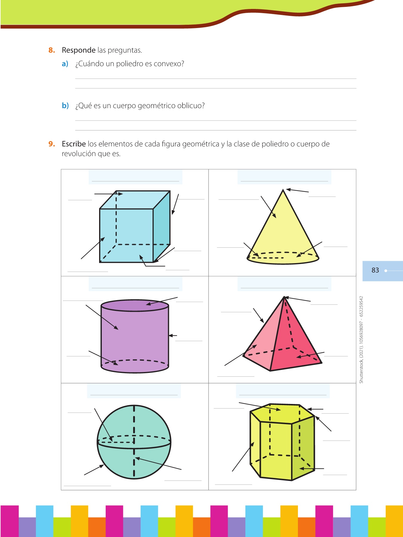
Task: Select the question "¿Cuándo un poliedro es convexo?"
Action: [130, 64]
